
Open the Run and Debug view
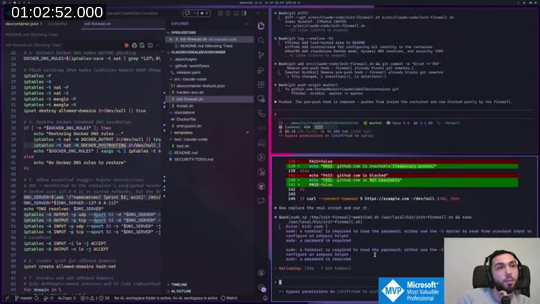pyautogui.click(x=261, y=70)
